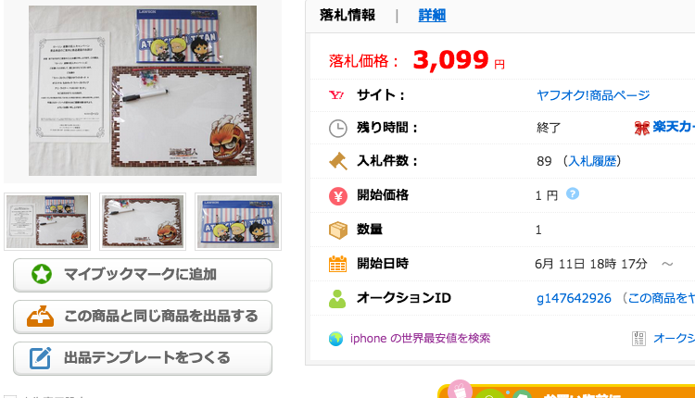Screen dimensions: 695x398
Task: Open the 入札履歴 bid history link
Action: 593,161
